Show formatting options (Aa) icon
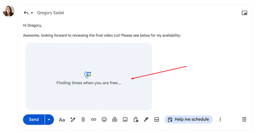 (x=62, y=119)
